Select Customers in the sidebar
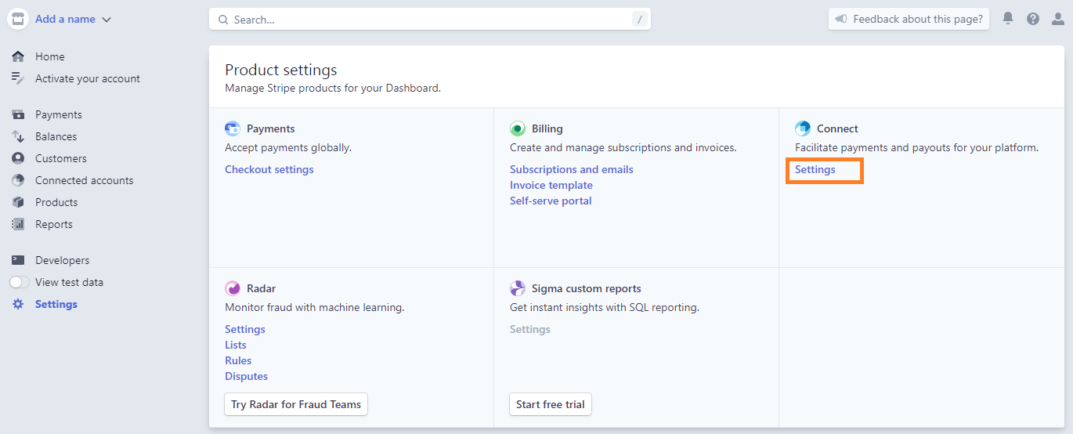 (61, 158)
